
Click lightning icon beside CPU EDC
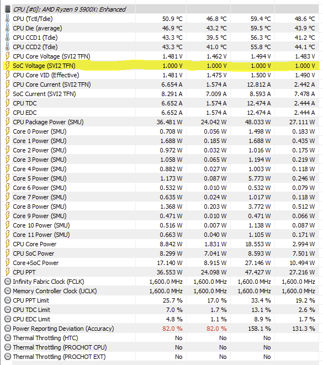(x=7, y=113)
